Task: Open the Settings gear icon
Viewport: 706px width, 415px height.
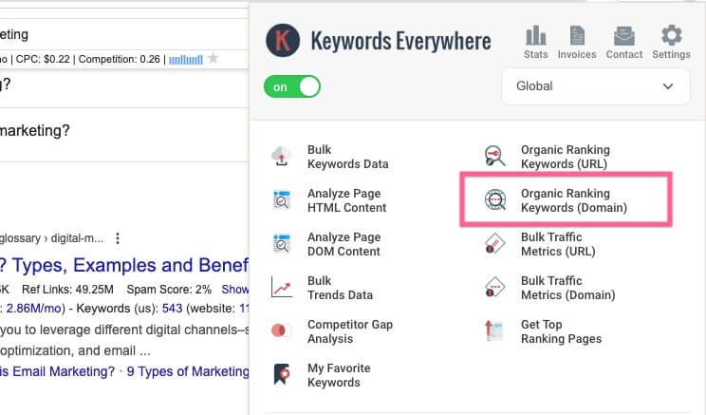Action: (x=671, y=35)
